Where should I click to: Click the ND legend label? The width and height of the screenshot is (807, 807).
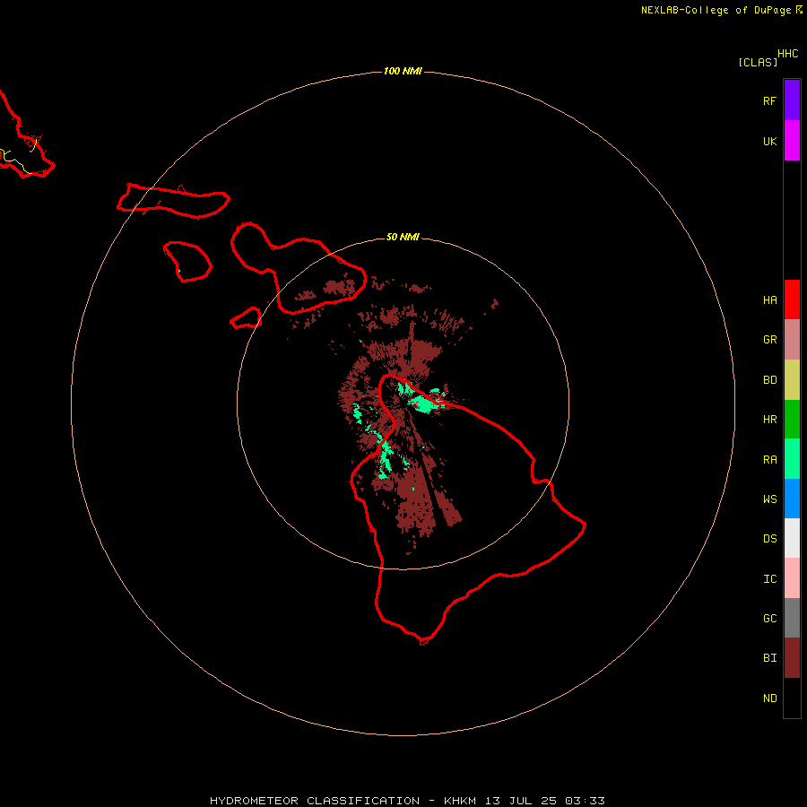[x=769, y=698]
